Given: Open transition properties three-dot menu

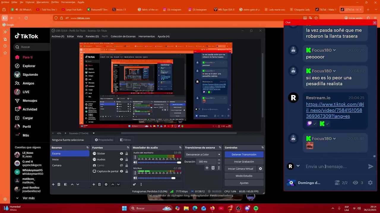Looking at the screenshot, I should [219, 168].
